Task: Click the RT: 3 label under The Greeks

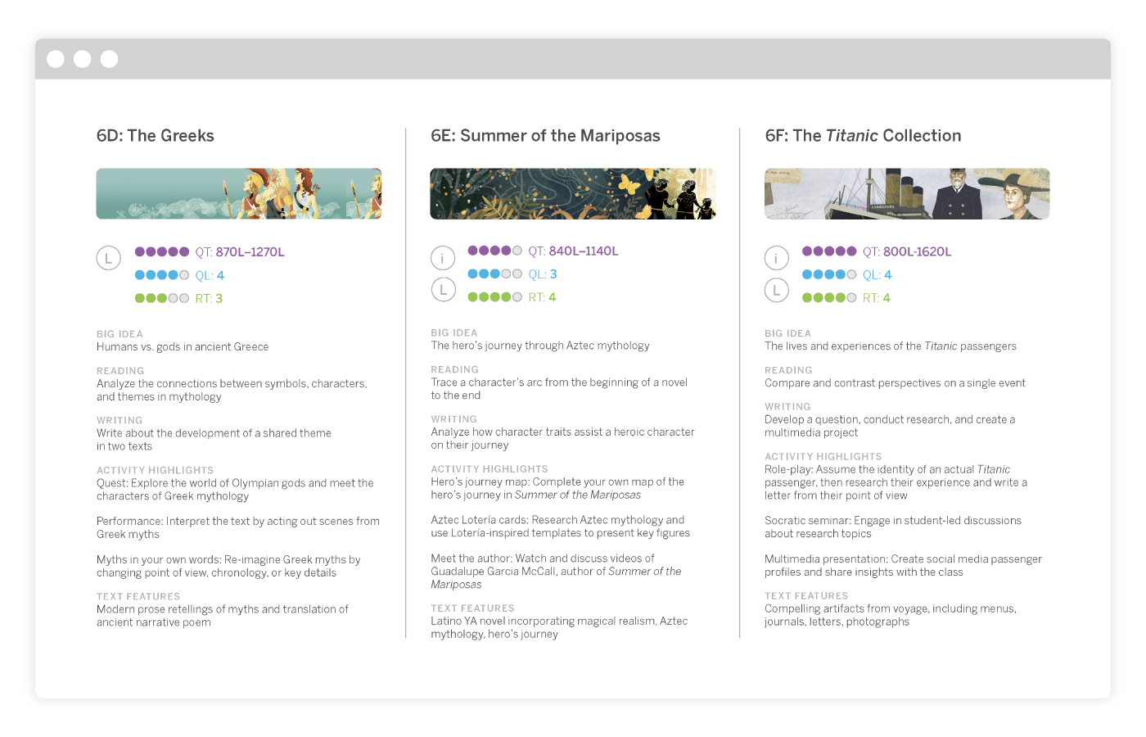Action: (209, 298)
